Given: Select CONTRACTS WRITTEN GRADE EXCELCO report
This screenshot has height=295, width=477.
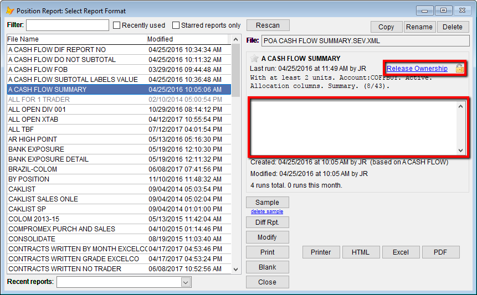Looking at the screenshot, I should (119, 259).
